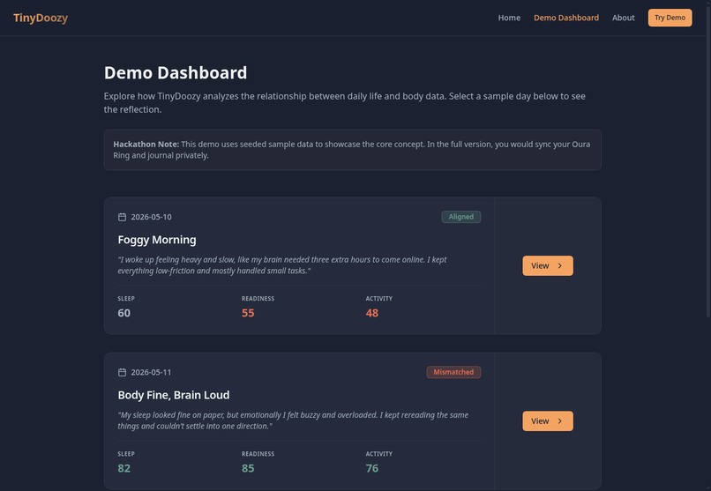Image resolution: width=711 pixels, height=491 pixels.
Task: Click the Mismatched status badge
Action: (x=453, y=372)
